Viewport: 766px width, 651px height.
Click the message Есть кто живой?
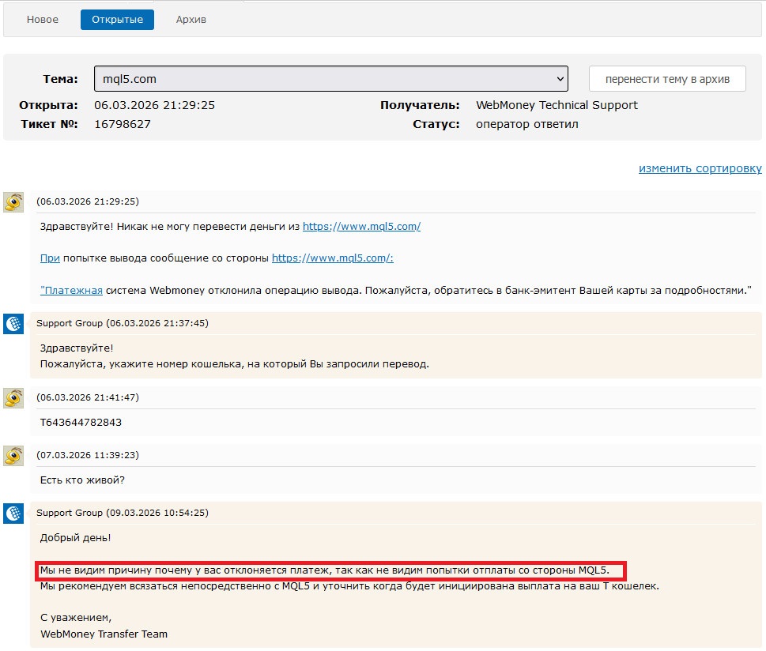(x=82, y=480)
